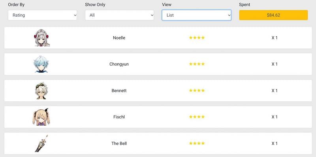The image size is (316, 157).
Task: Open the View List dropdown
Action: 196,15
